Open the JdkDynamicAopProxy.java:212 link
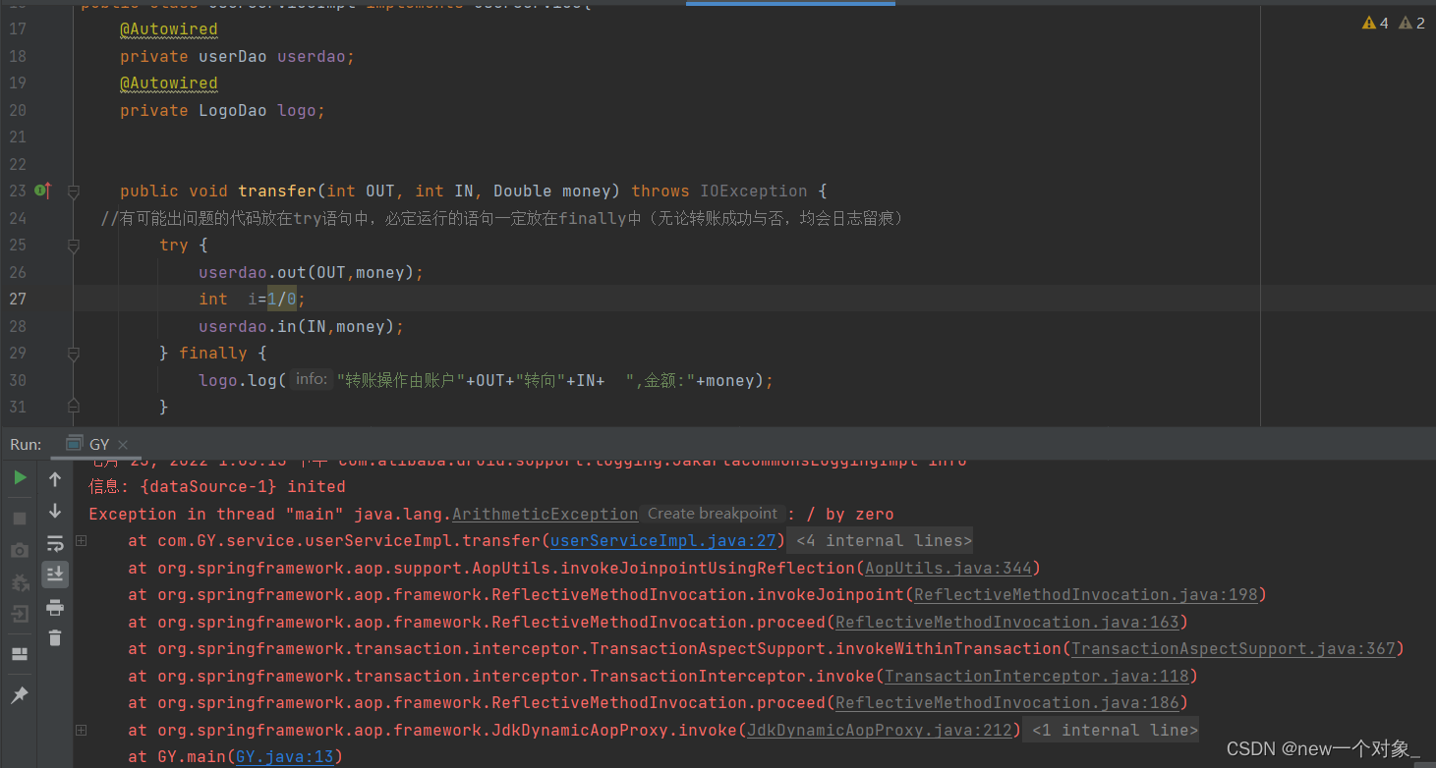Screen dimensions: 1436x768 (879, 730)
